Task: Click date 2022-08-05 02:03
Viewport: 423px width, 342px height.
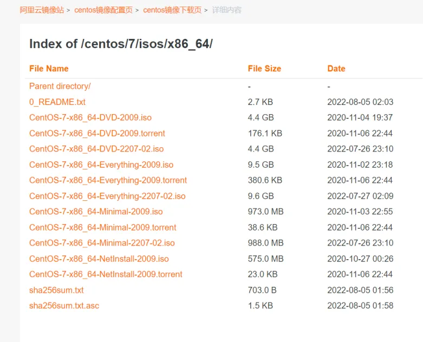Action: (360, 102)
